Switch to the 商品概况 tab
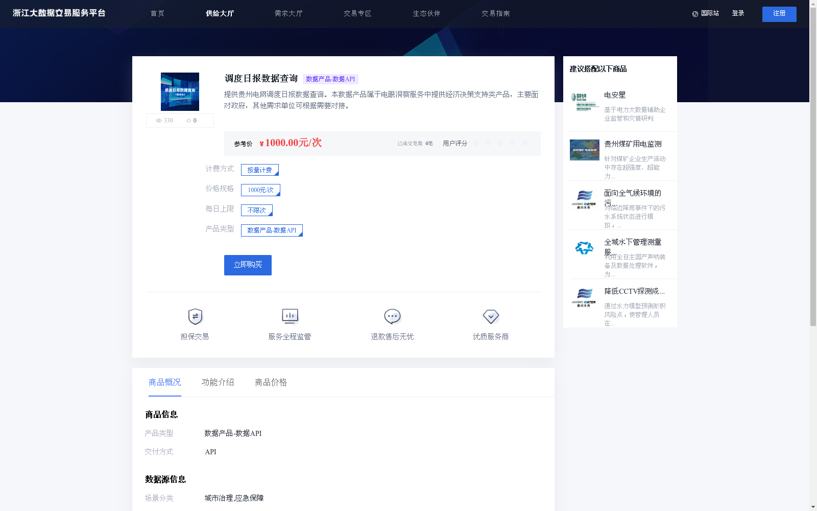The height and width of the screenshot is (511, 817). tap(165, 382)
